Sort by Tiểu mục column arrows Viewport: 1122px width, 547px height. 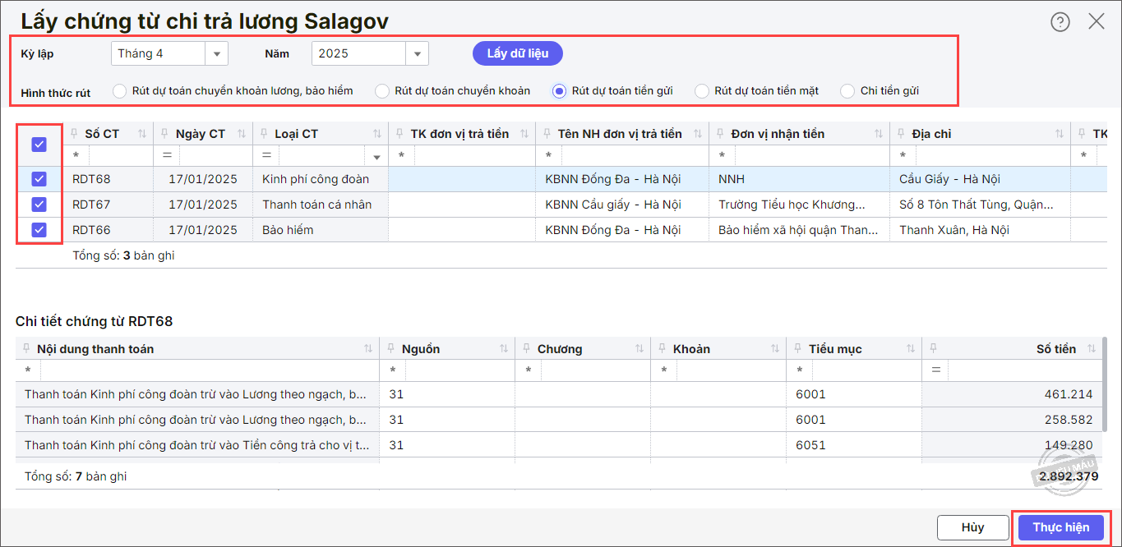point(910,349)
